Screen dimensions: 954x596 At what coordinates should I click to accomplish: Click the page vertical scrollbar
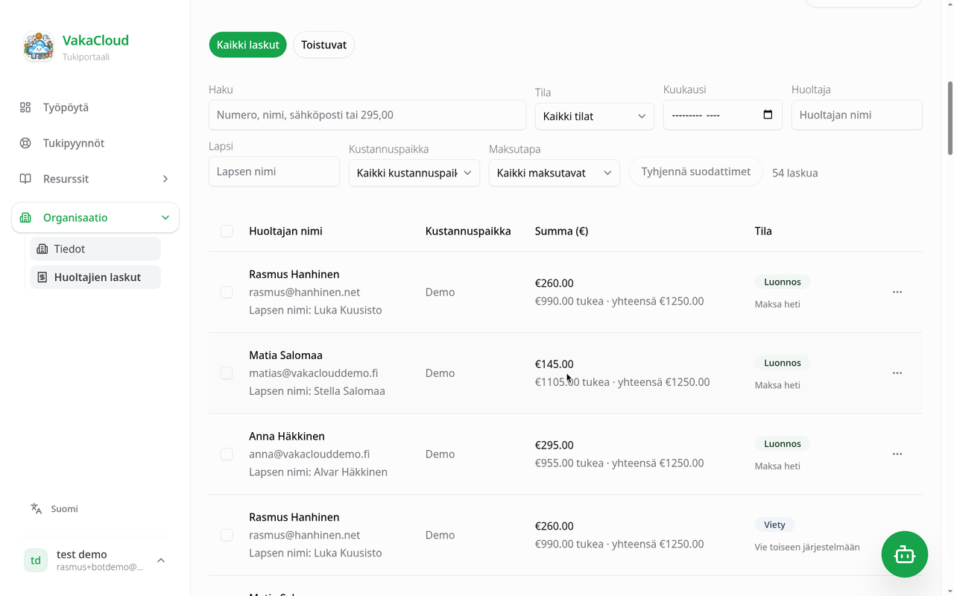click(950, 118)
